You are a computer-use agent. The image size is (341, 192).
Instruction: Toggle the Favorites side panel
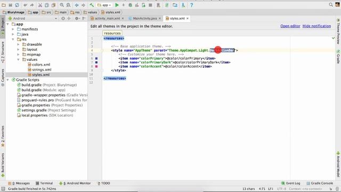[x=3, y=136]
